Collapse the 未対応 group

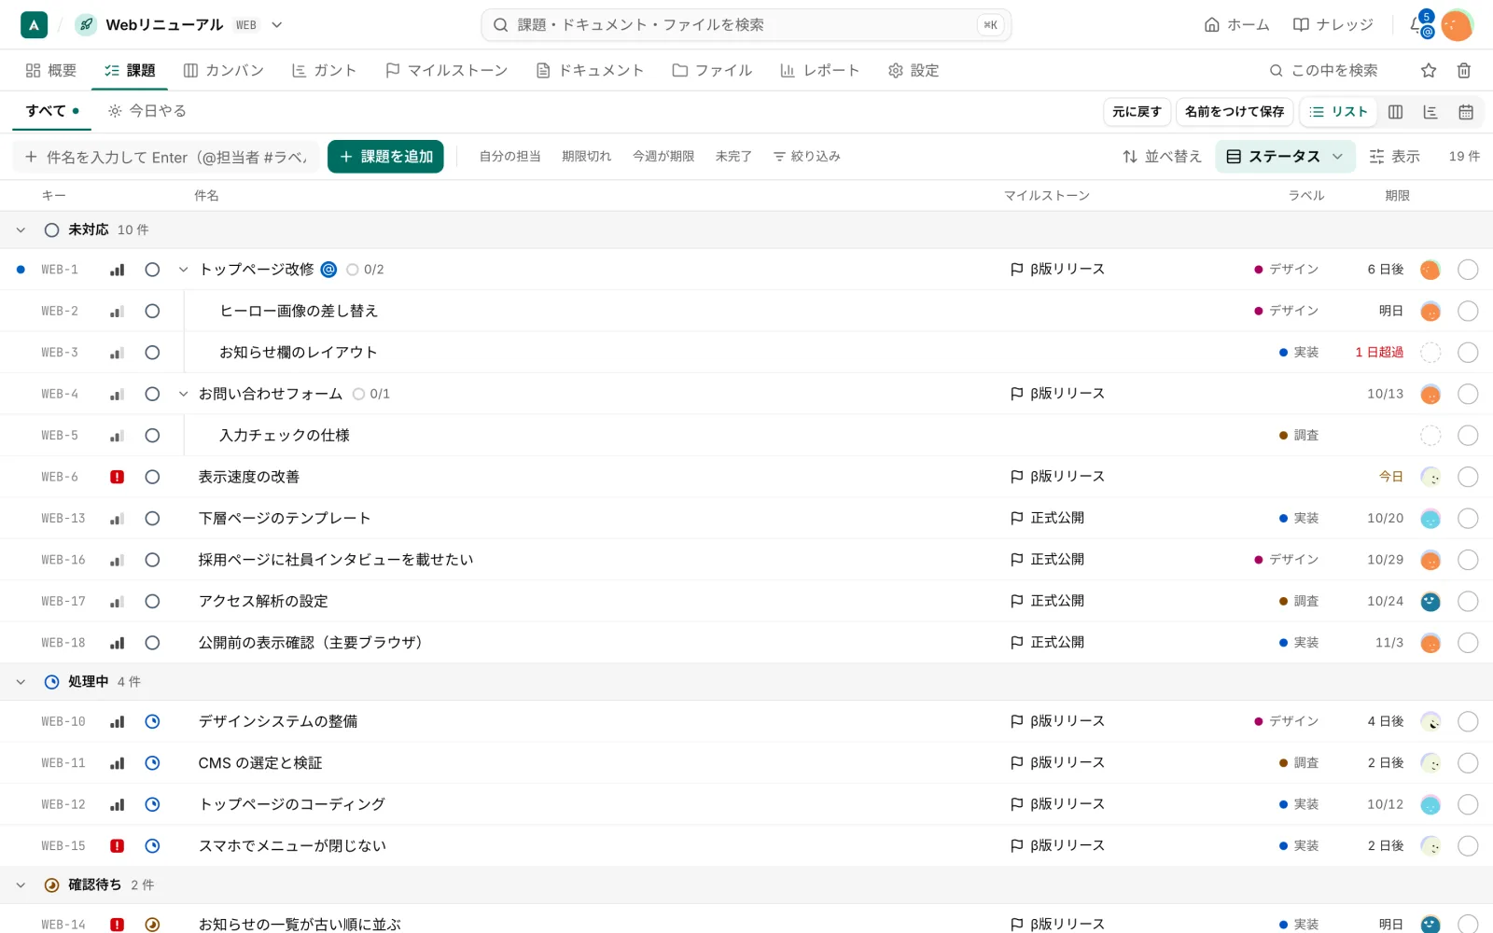[21, 230]
